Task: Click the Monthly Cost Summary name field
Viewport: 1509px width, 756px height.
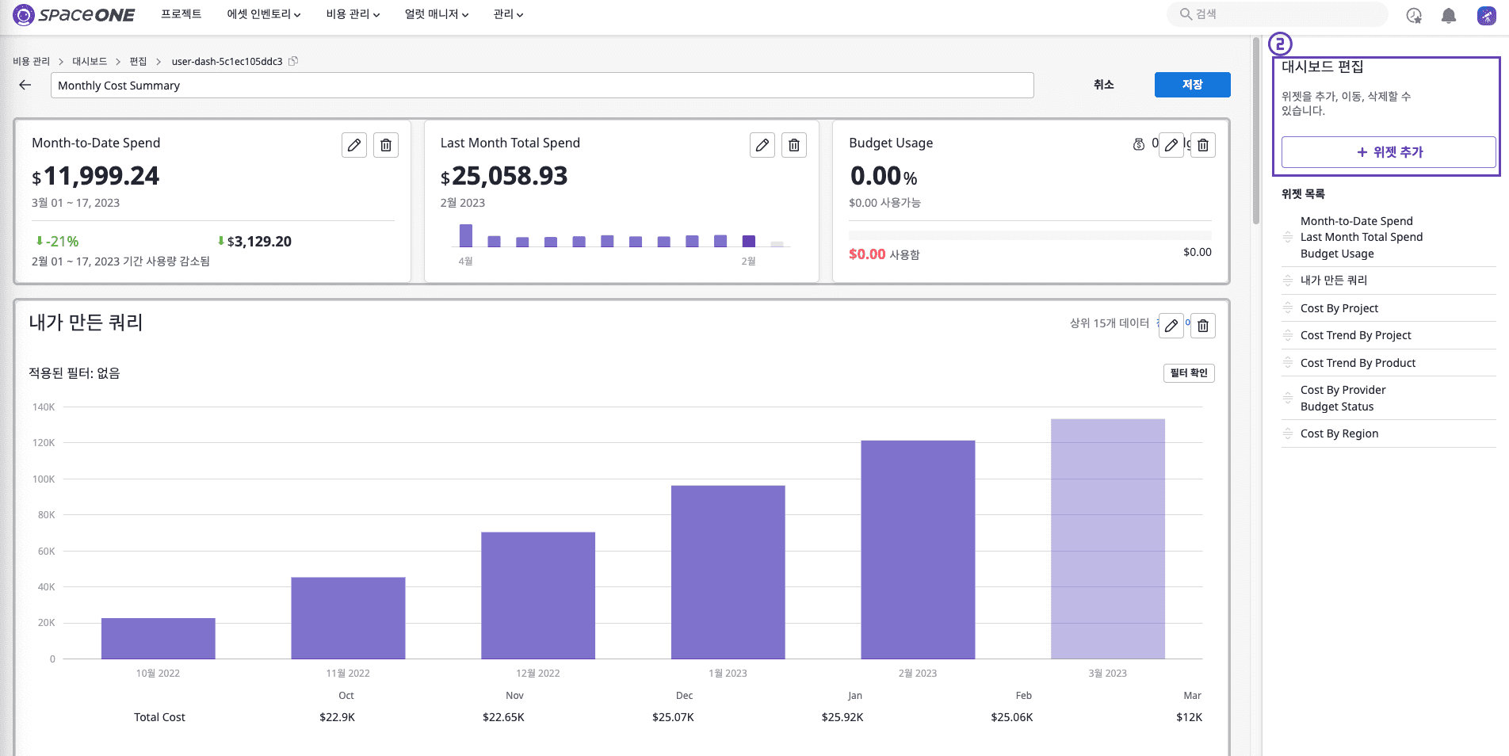Action: (542, 86)
